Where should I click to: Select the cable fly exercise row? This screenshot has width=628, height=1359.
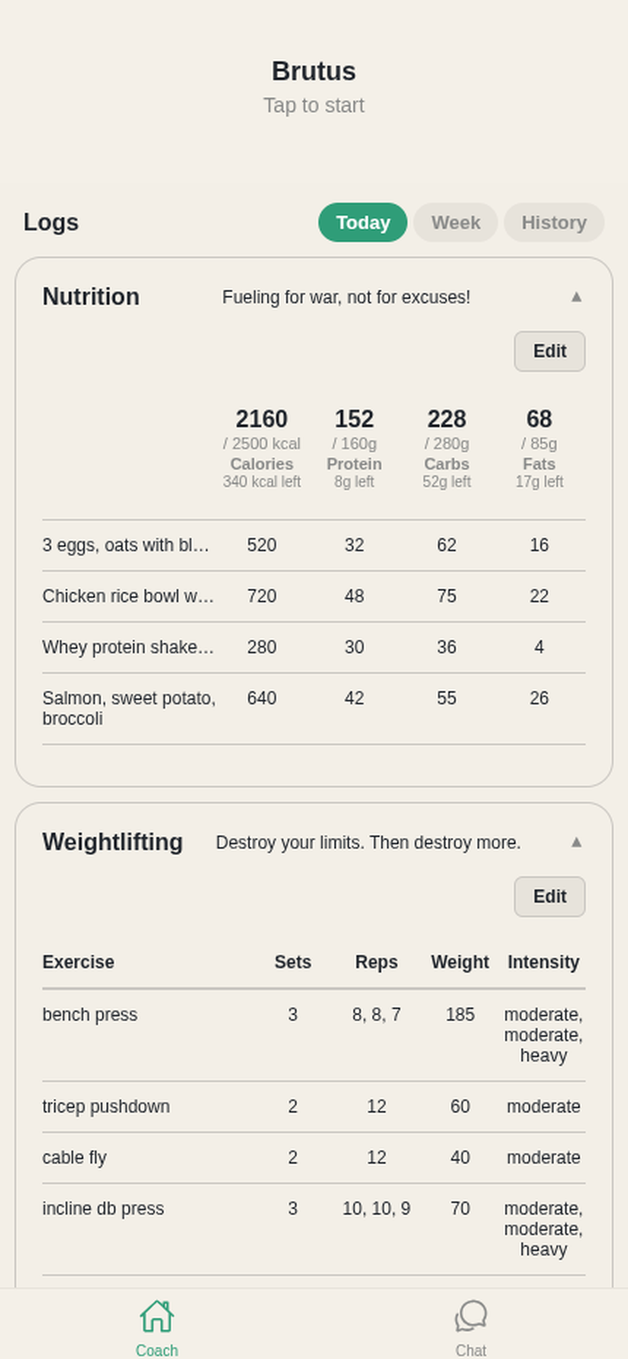click(x=313, y=1157)
